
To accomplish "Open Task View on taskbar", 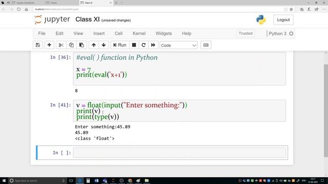I will 71,180.
